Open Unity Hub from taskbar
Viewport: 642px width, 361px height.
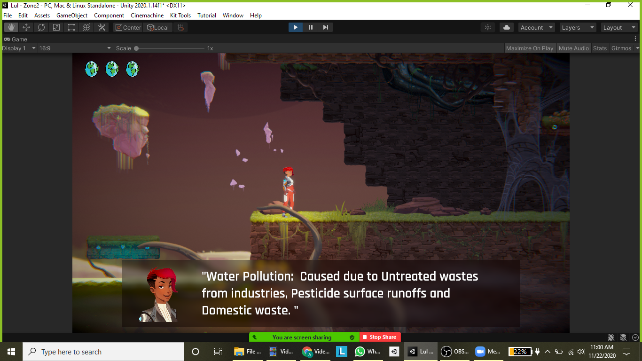(394, 352)
